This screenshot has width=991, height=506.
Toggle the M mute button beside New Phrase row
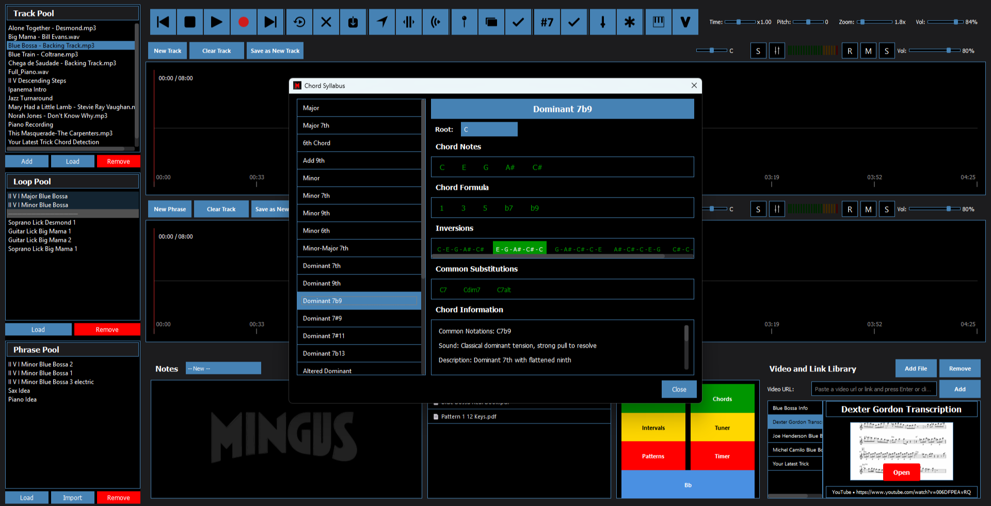pyautogui.click(x=868, y=209)
